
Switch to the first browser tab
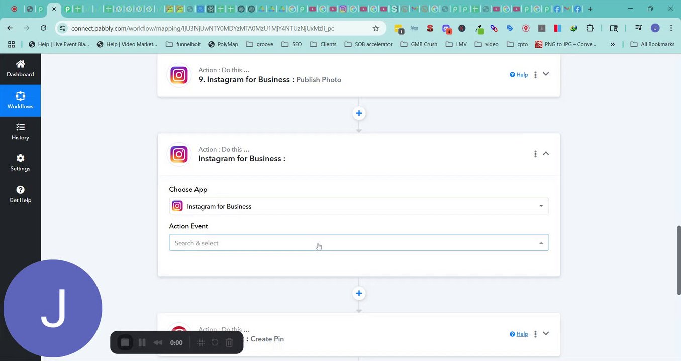click(14, 9)
